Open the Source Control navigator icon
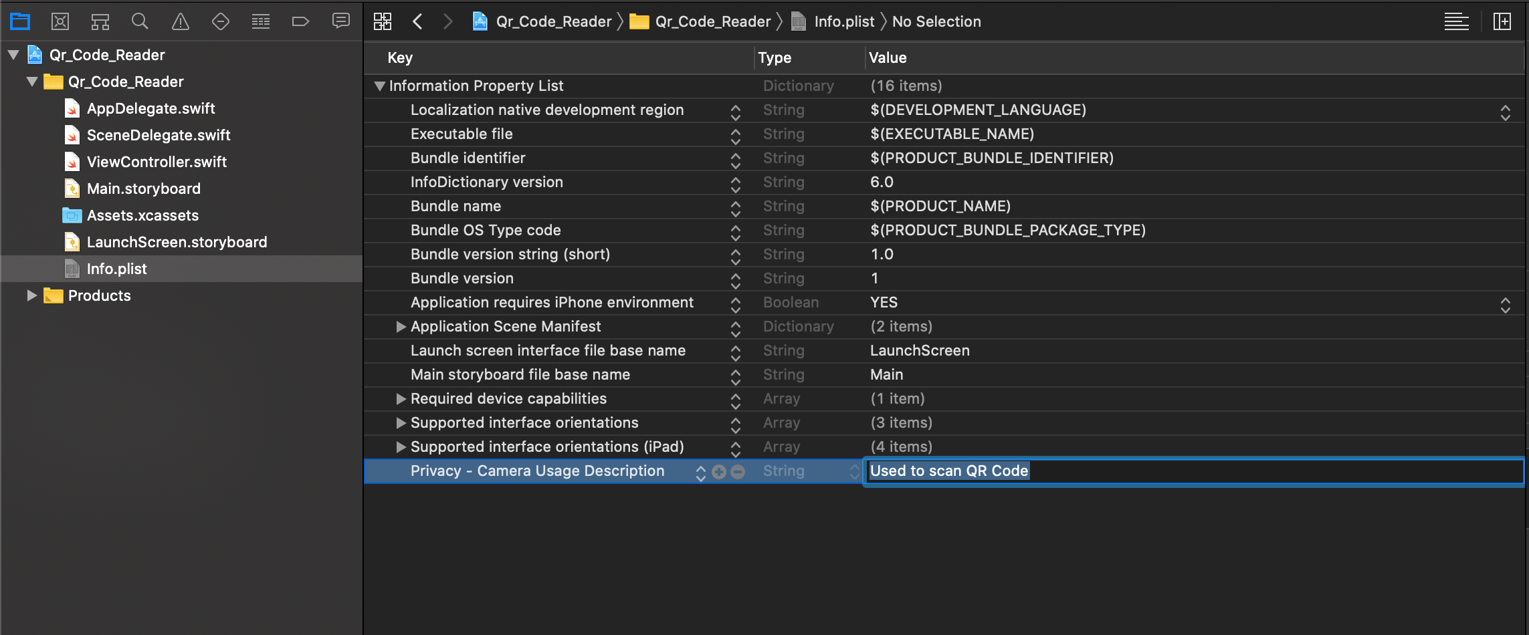Image resolution: width=1529 pixels, height=635 pixels. 60,21
